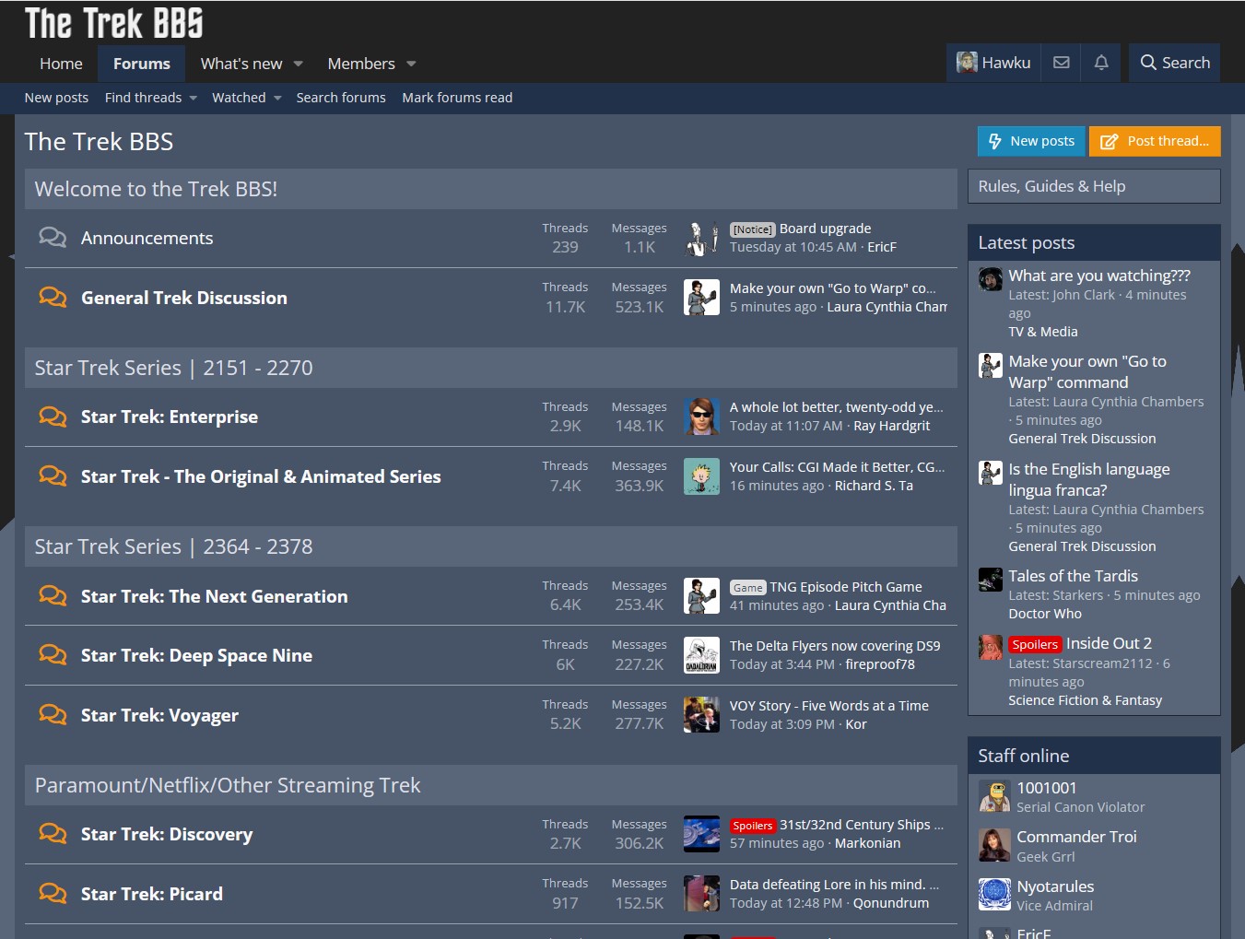This screenshot has height=939, width=1245.
Task: Click Search forums in sub-navigation
Action: (341, 98)
